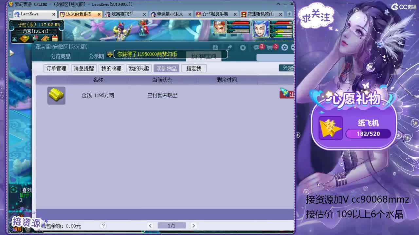The height and width of the screenshot is (235, 419).
Task: Click the 名称 column header
Action: 98,80
